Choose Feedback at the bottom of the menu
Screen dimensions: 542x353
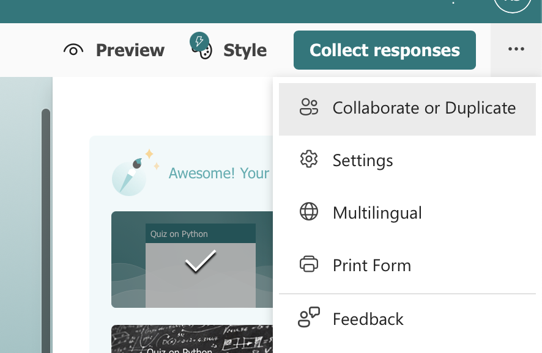tap(368, 319)
